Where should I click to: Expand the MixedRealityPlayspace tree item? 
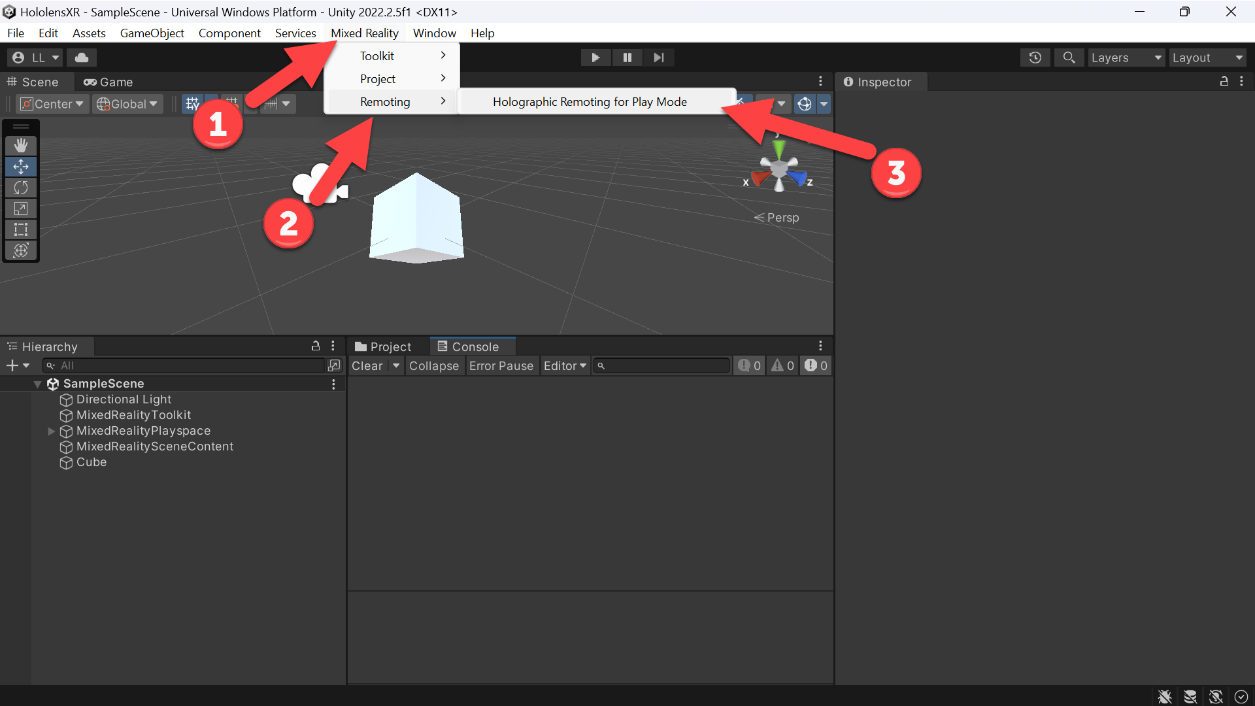click(x=51, y=431)
